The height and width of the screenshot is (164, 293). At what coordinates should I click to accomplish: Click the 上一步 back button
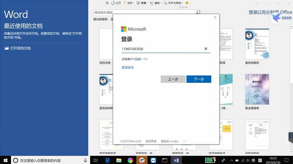173,79
